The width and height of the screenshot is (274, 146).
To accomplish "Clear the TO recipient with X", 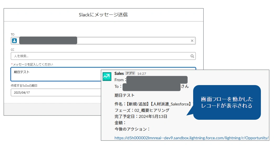I will pyautogui.click(x=192, y=41).
